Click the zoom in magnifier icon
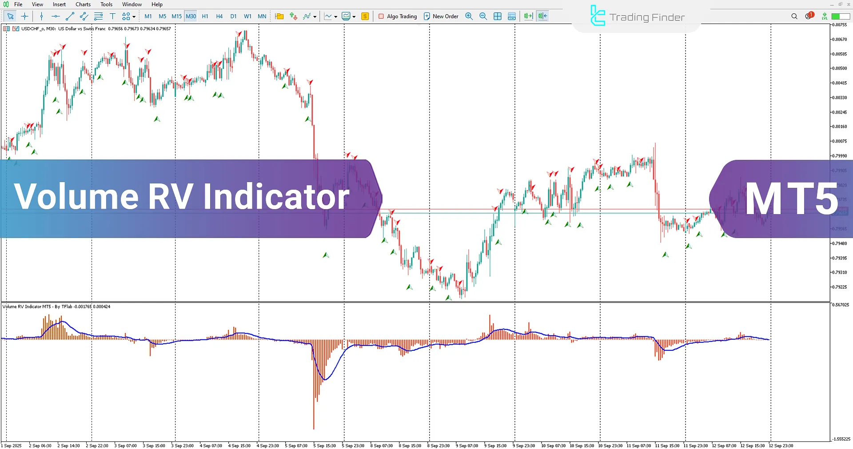 point(469,16)
